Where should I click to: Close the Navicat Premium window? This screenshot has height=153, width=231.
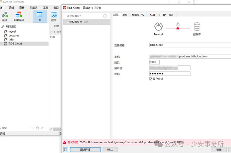coord(189,2)
